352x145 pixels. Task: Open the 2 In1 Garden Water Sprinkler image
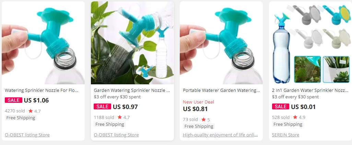(310, 43)
